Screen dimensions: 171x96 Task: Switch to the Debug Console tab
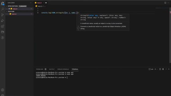(63, 69)
